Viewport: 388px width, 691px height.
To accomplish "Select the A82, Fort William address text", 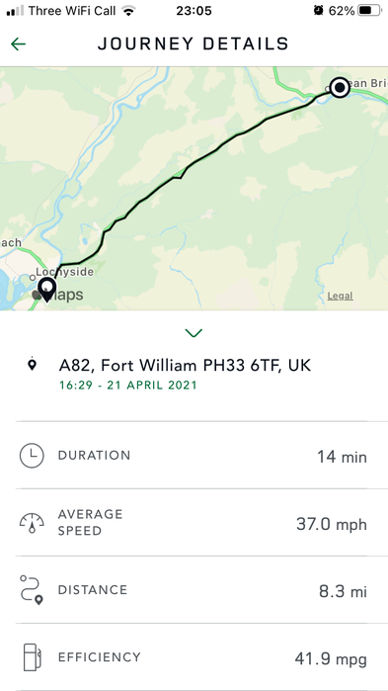I will coord(185,366).
